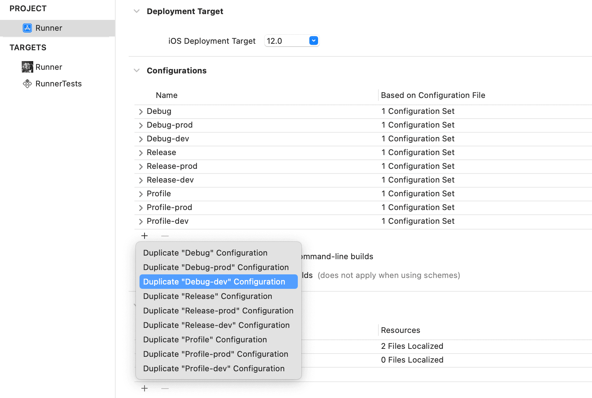The height and width of the screenshot is (398, 592).
Task: Select the Profile configuration name
Action: pos(159,193)
